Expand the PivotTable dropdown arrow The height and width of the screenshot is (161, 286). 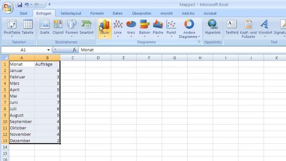12,37
